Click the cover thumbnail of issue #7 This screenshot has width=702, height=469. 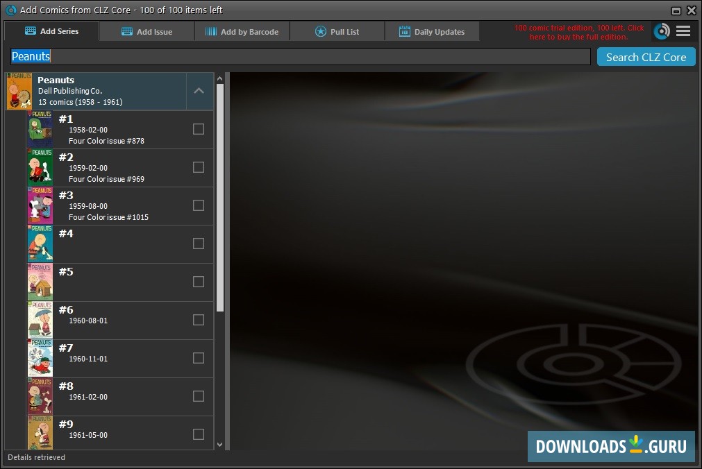click(x=40, y=358)
